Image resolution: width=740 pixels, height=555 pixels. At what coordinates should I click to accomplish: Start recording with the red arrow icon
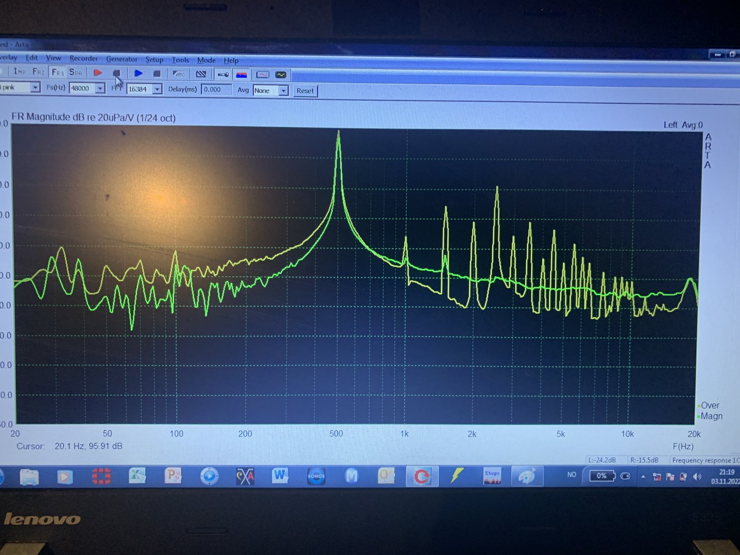coord(98,73)
